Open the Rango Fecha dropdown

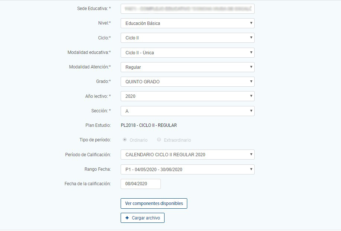(187, 169)
